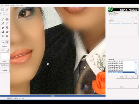Click the Brush Size value field
139x104 pixels.
point(135,18)
